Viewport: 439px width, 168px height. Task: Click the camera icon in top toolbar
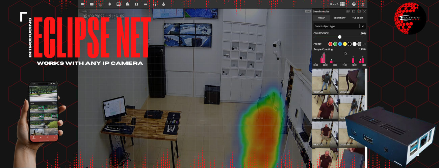point(83,4)
